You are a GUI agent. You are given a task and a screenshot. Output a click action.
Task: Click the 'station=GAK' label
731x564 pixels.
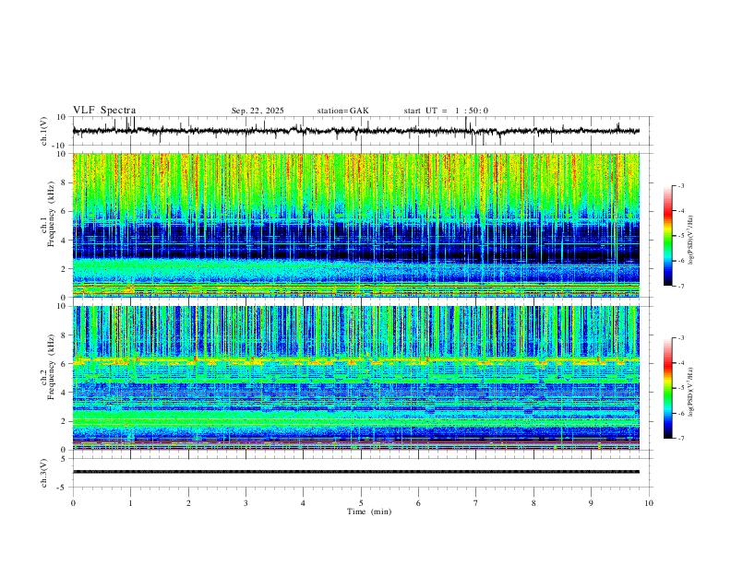point(342,111)
